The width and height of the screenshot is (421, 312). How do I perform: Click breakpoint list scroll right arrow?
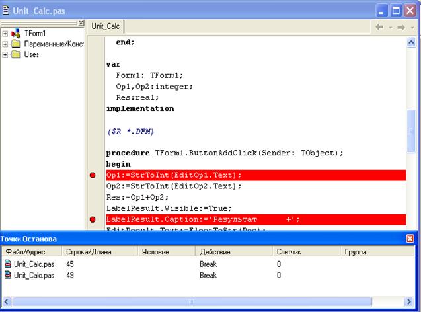[x=409, y=301]
